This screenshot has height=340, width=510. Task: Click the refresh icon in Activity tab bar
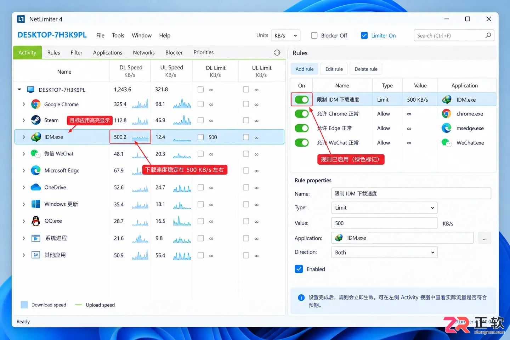277,52
